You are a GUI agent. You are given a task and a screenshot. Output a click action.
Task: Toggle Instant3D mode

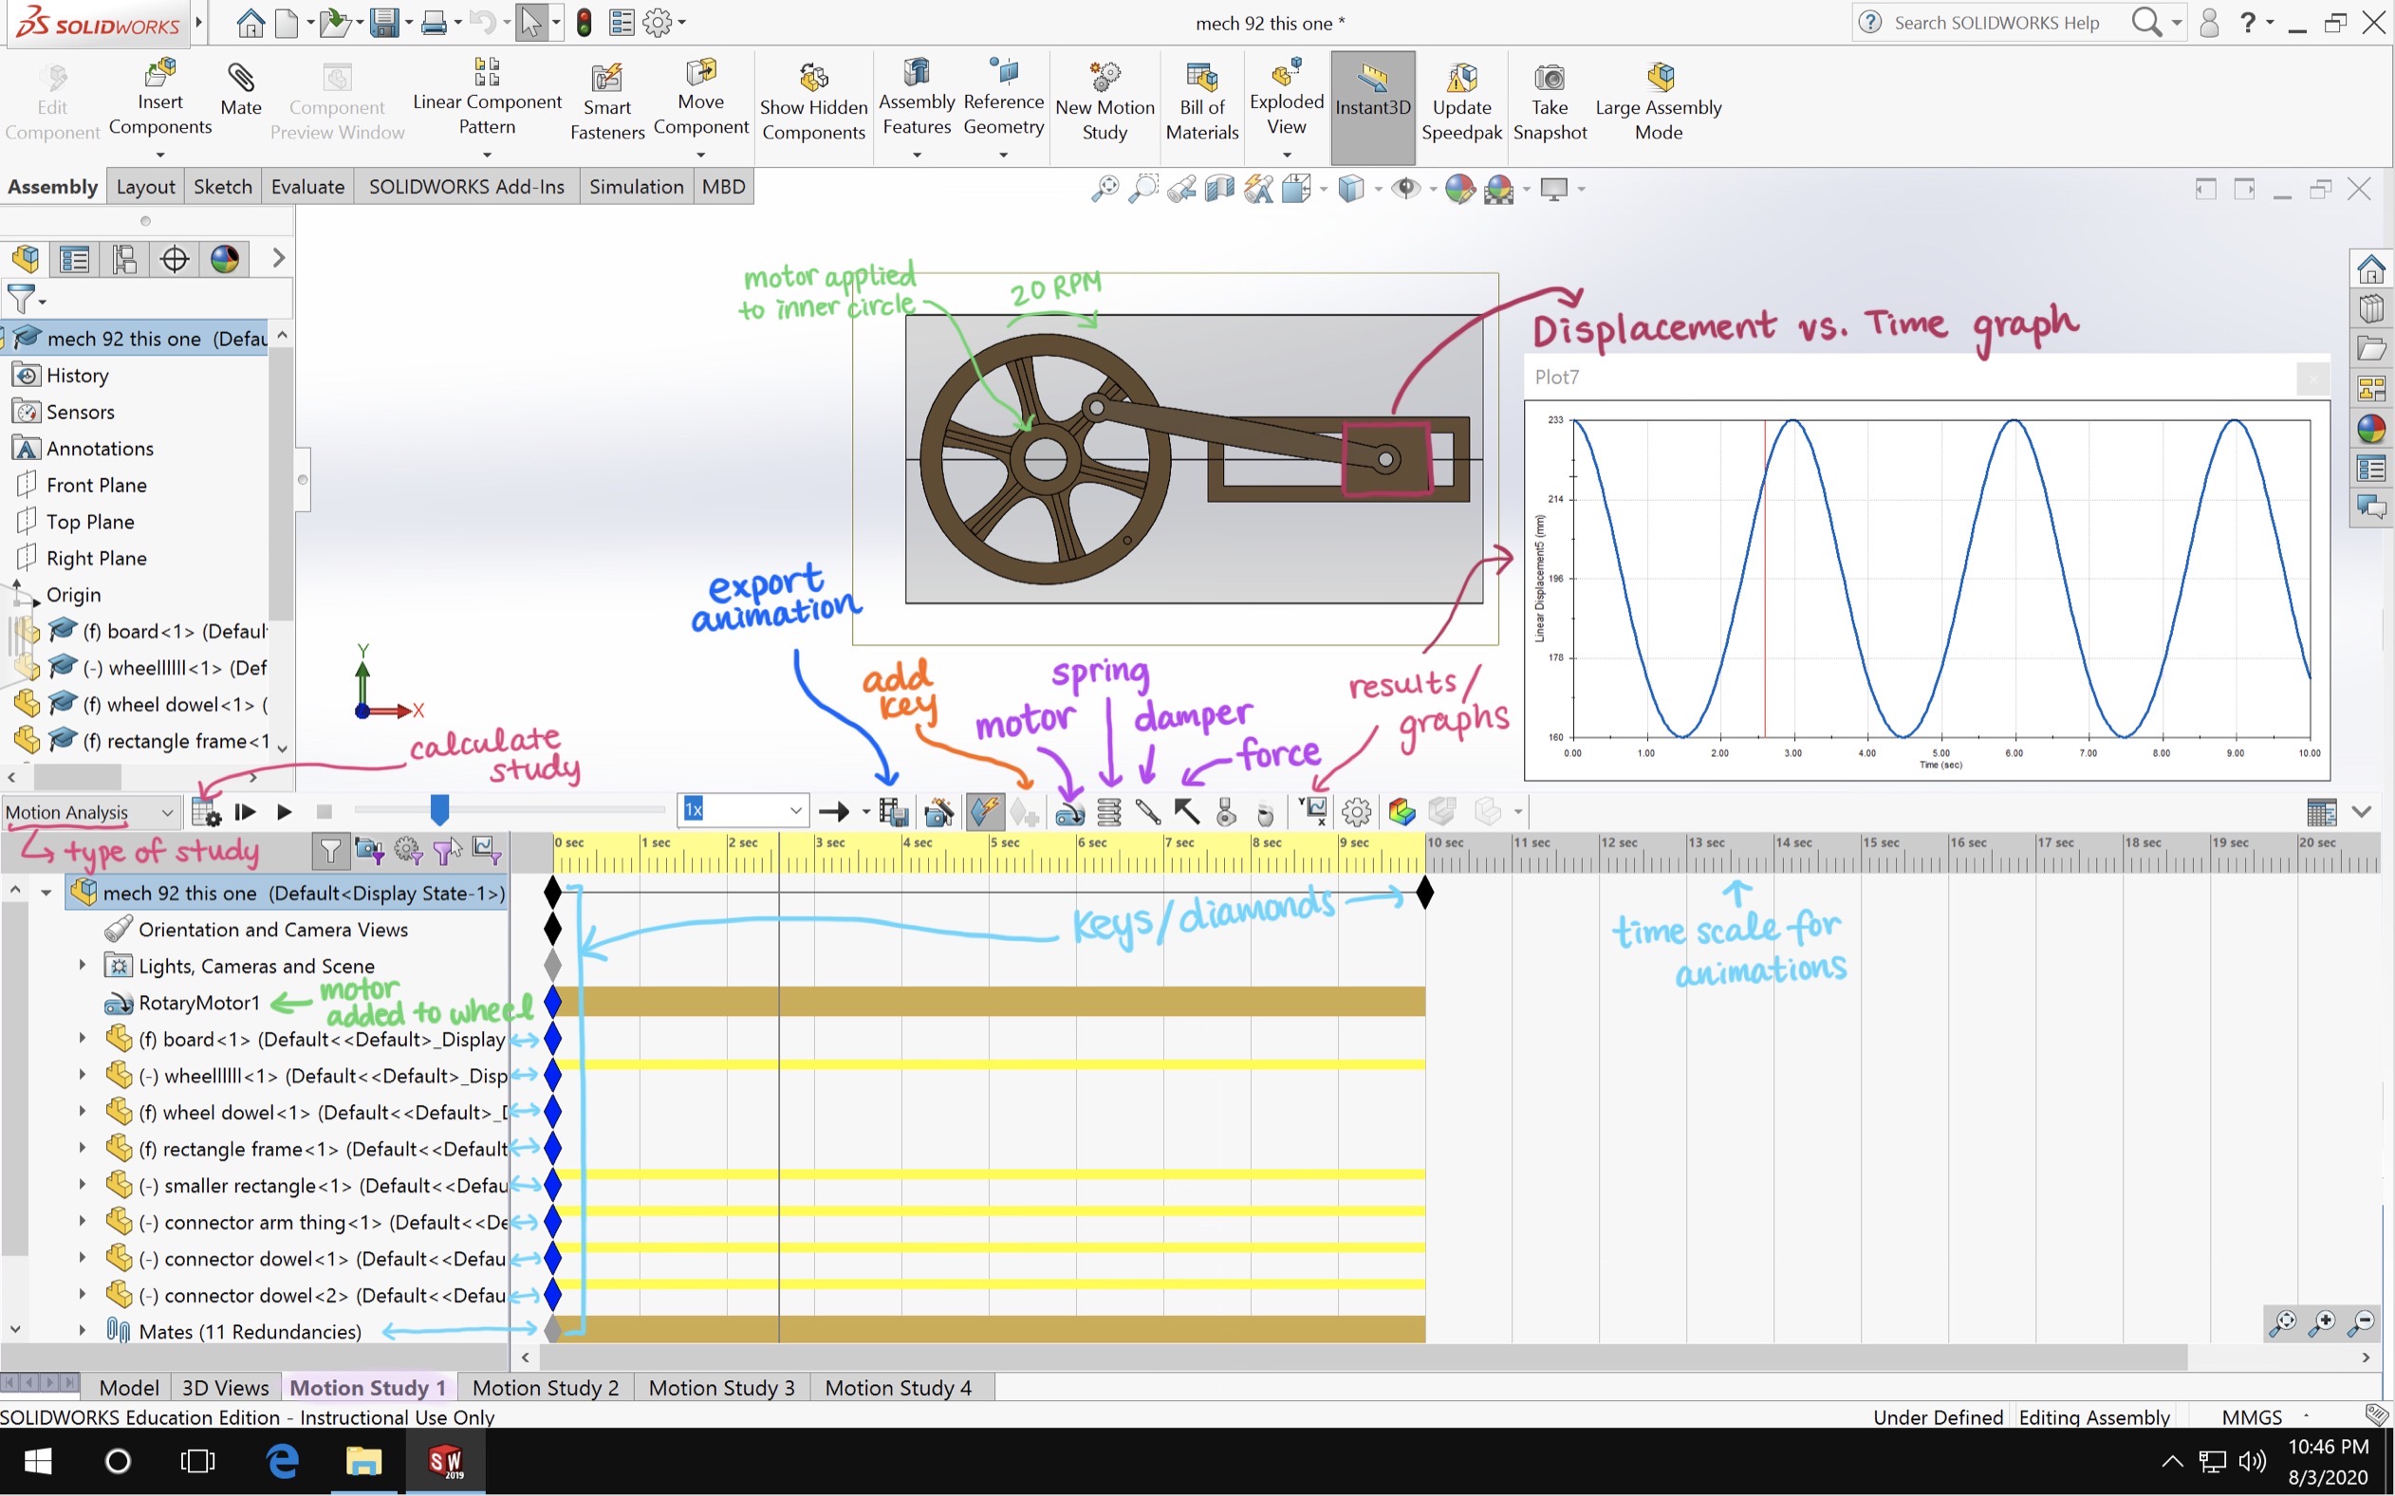pyautogui.click(x=1373, y=107)
